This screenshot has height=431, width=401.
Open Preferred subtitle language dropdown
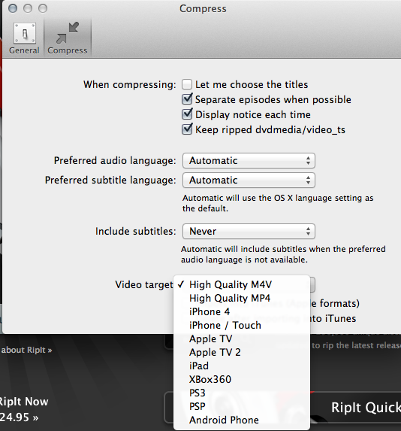point(249,181)
